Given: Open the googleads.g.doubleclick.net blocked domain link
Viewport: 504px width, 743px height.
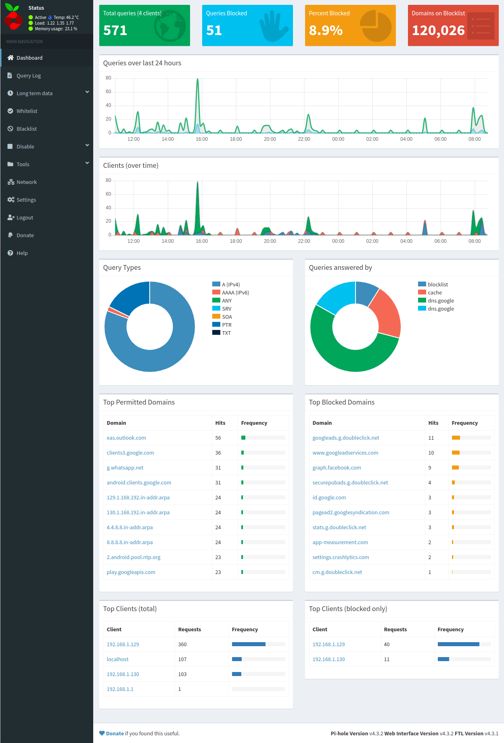Looking at the screenshot, I should [x=346, y=438].
